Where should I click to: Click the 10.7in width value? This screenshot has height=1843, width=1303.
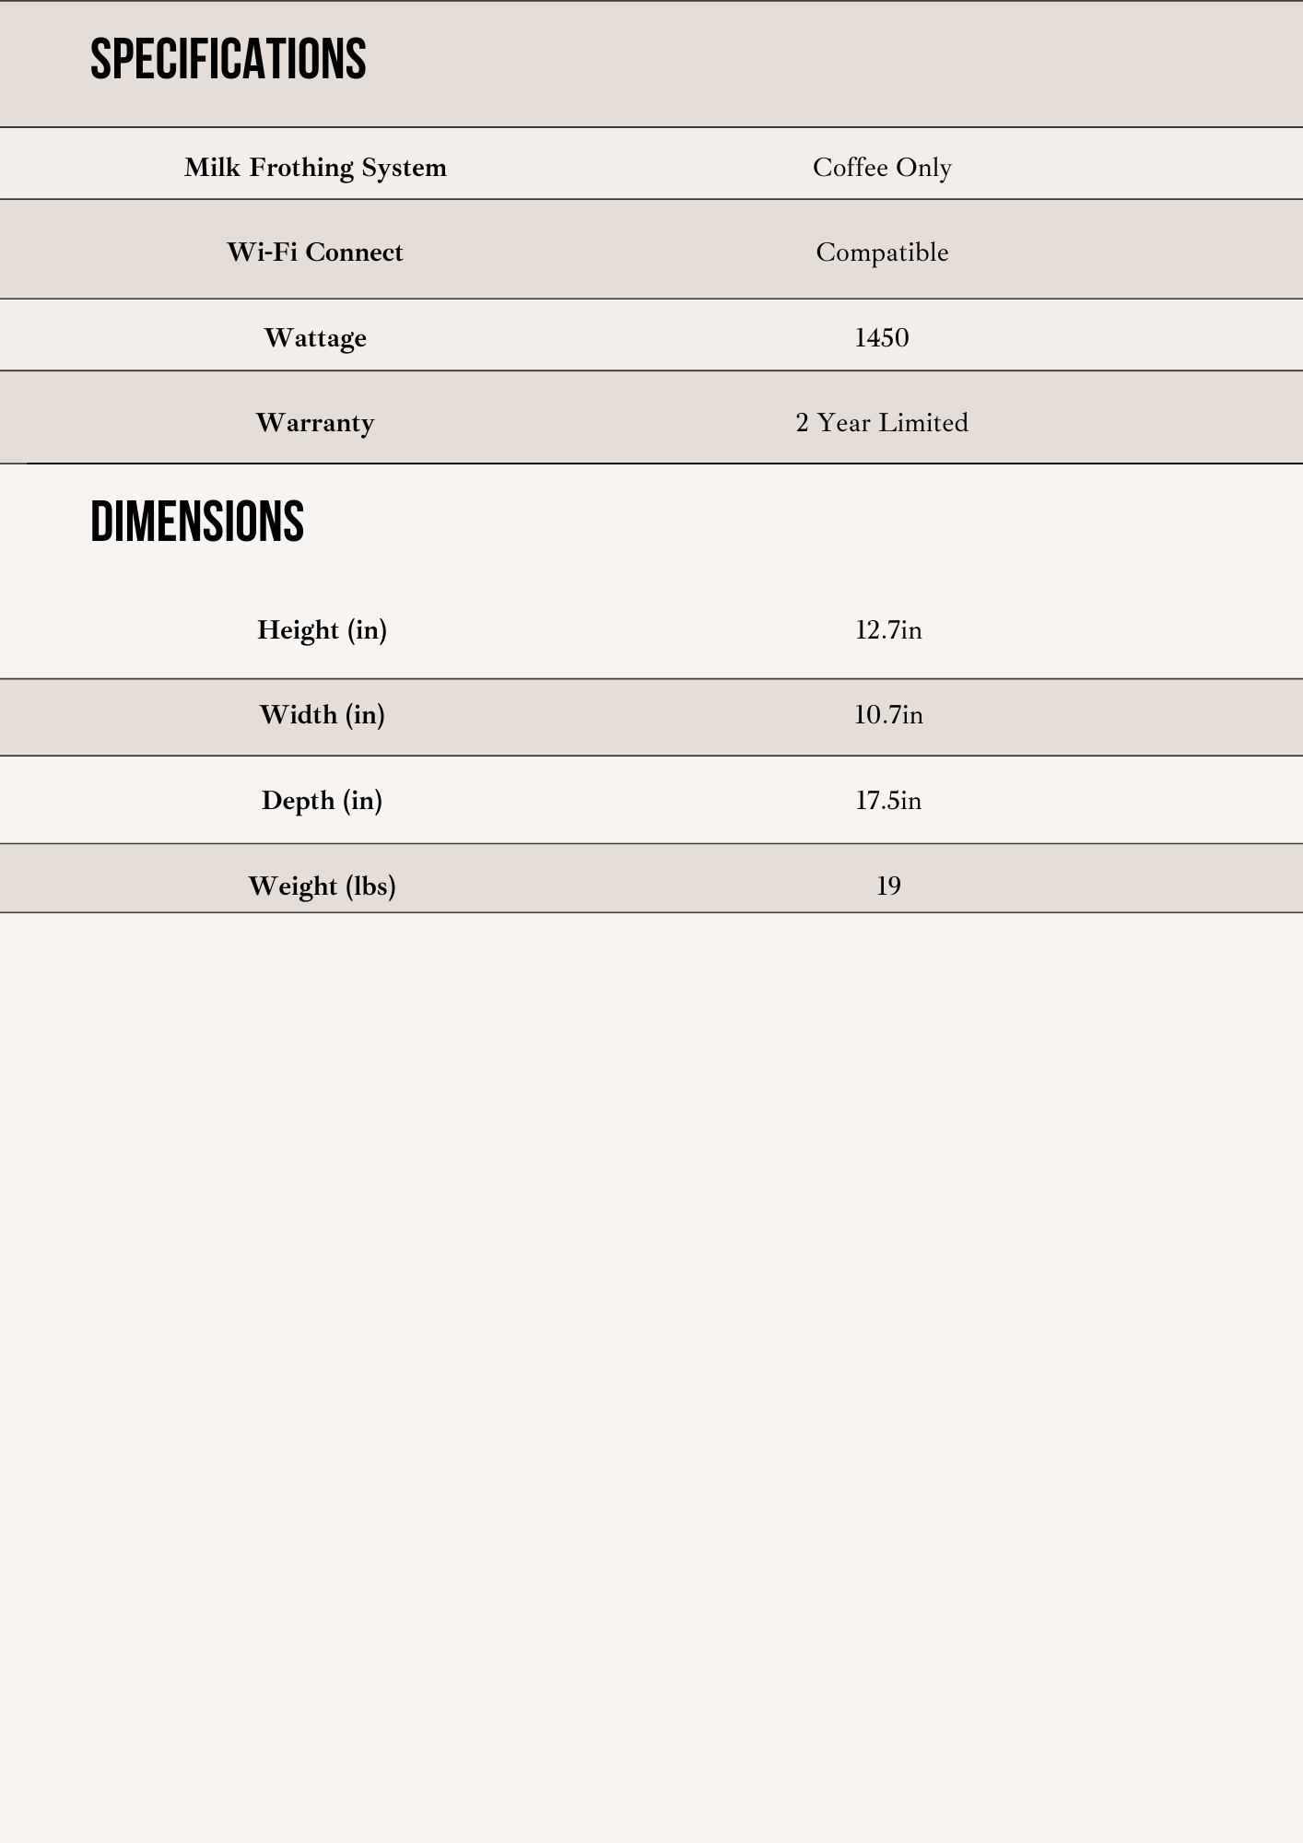888,715
